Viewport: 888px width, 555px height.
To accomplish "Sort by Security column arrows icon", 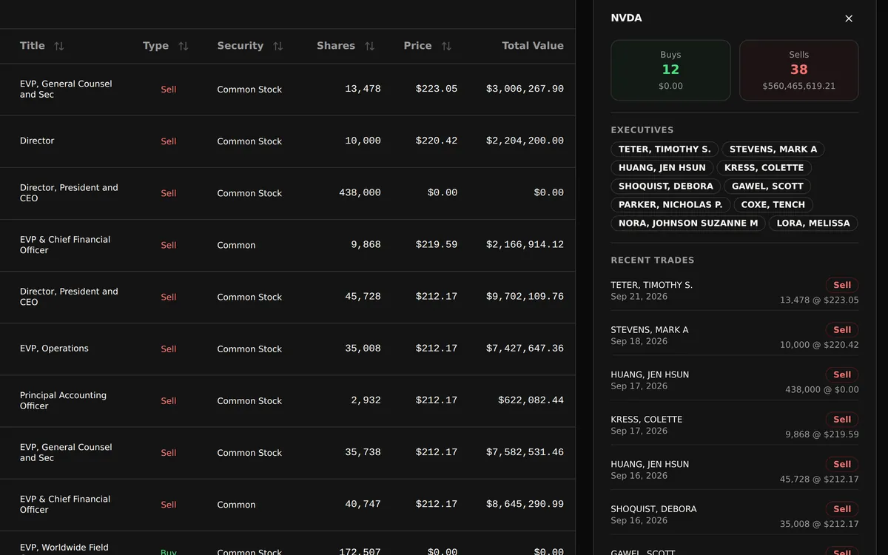I will click(278, 46).
